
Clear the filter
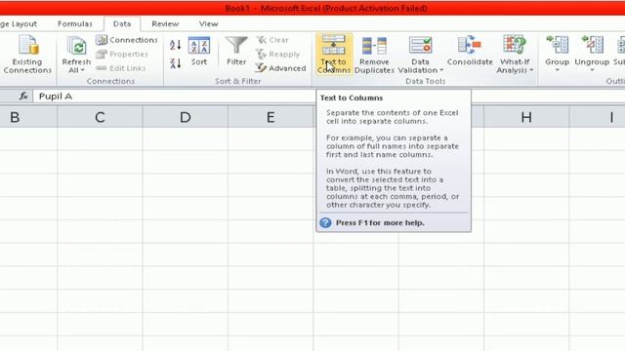click(x=272, y=40)
